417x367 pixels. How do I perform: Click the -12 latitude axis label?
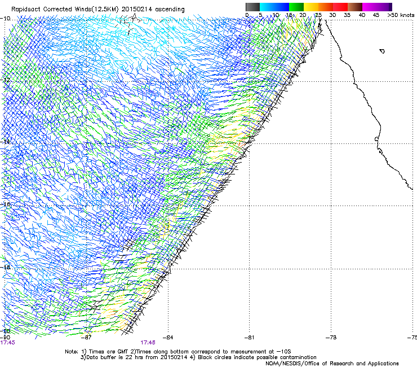pos(5,80)
